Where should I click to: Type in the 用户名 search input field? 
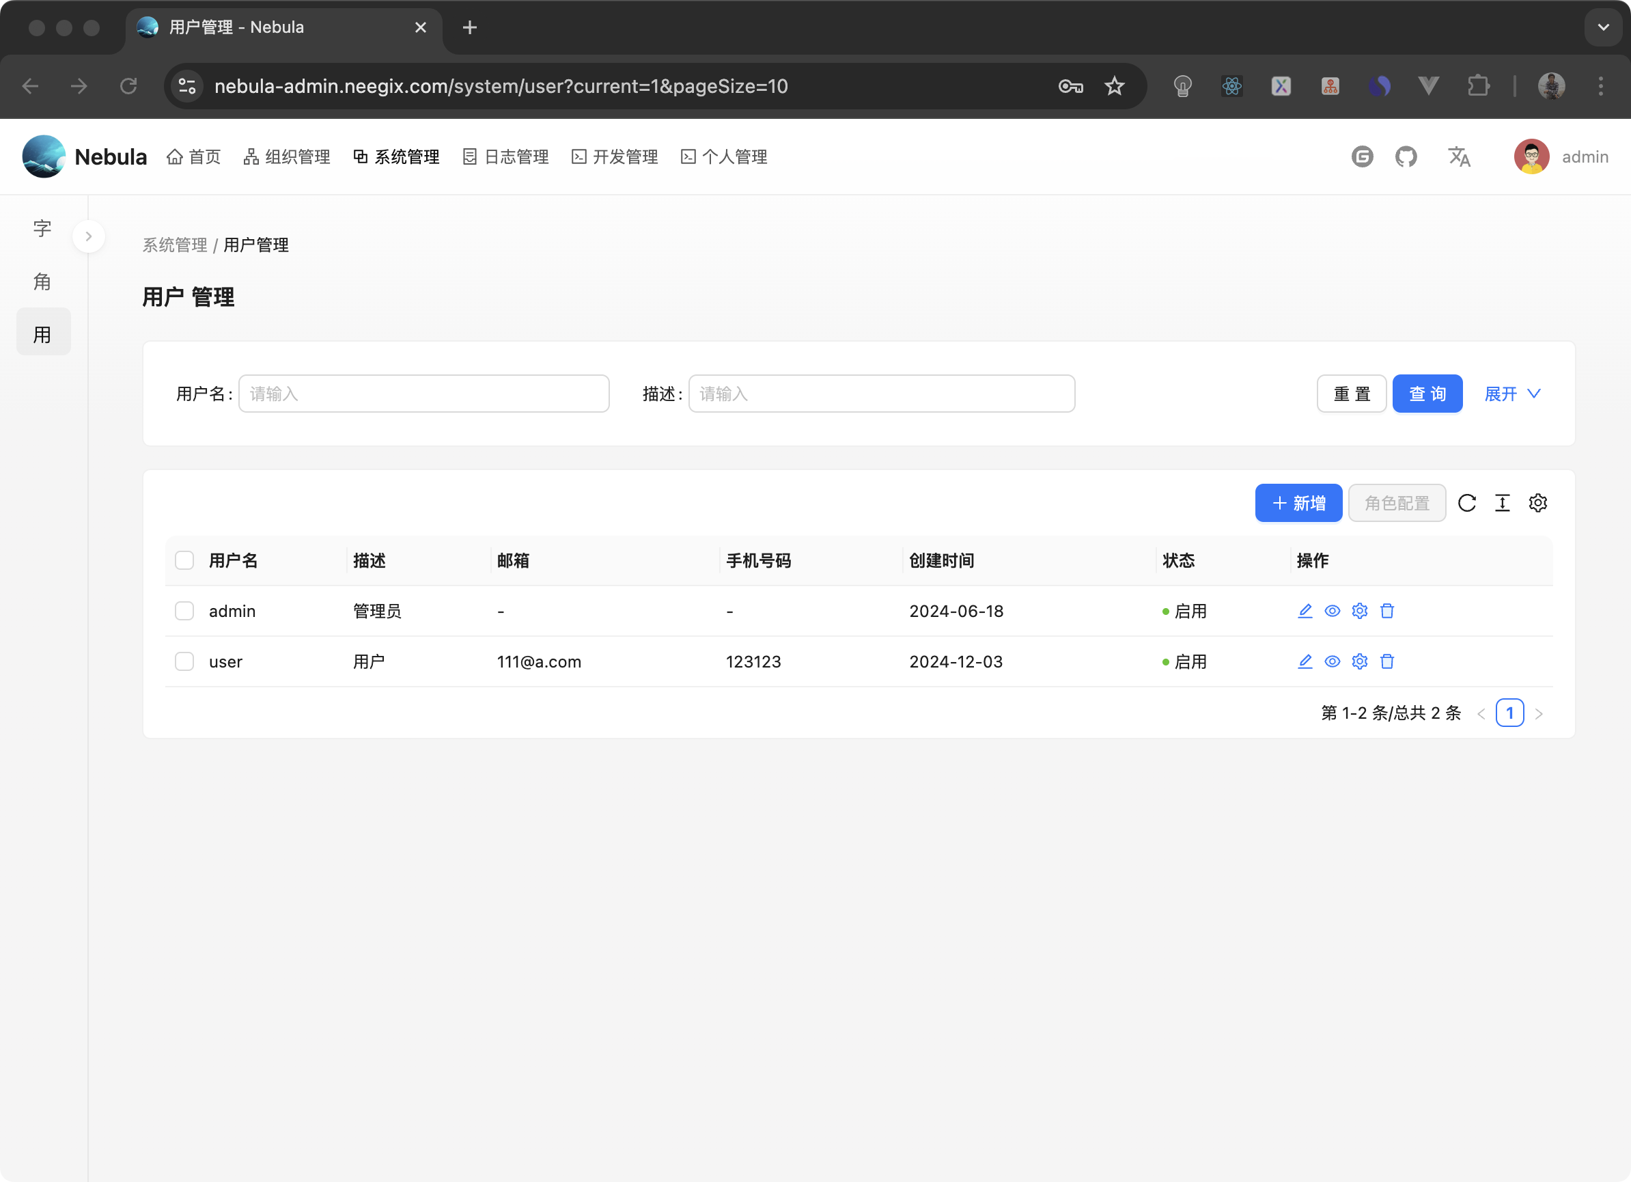coord(424,394)
